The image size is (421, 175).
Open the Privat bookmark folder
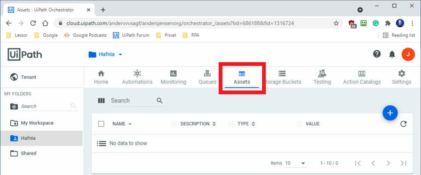pyautogui.click(x=166, y=35)
